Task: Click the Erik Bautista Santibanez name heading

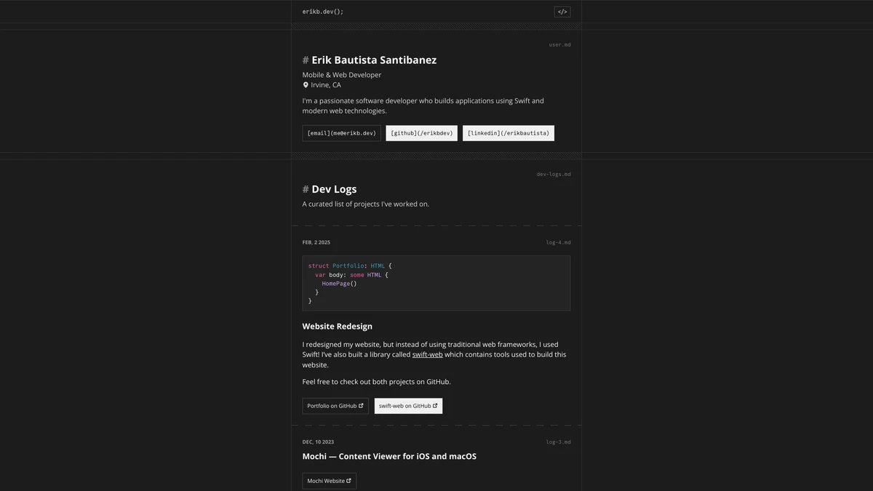Action: (374, 60)
